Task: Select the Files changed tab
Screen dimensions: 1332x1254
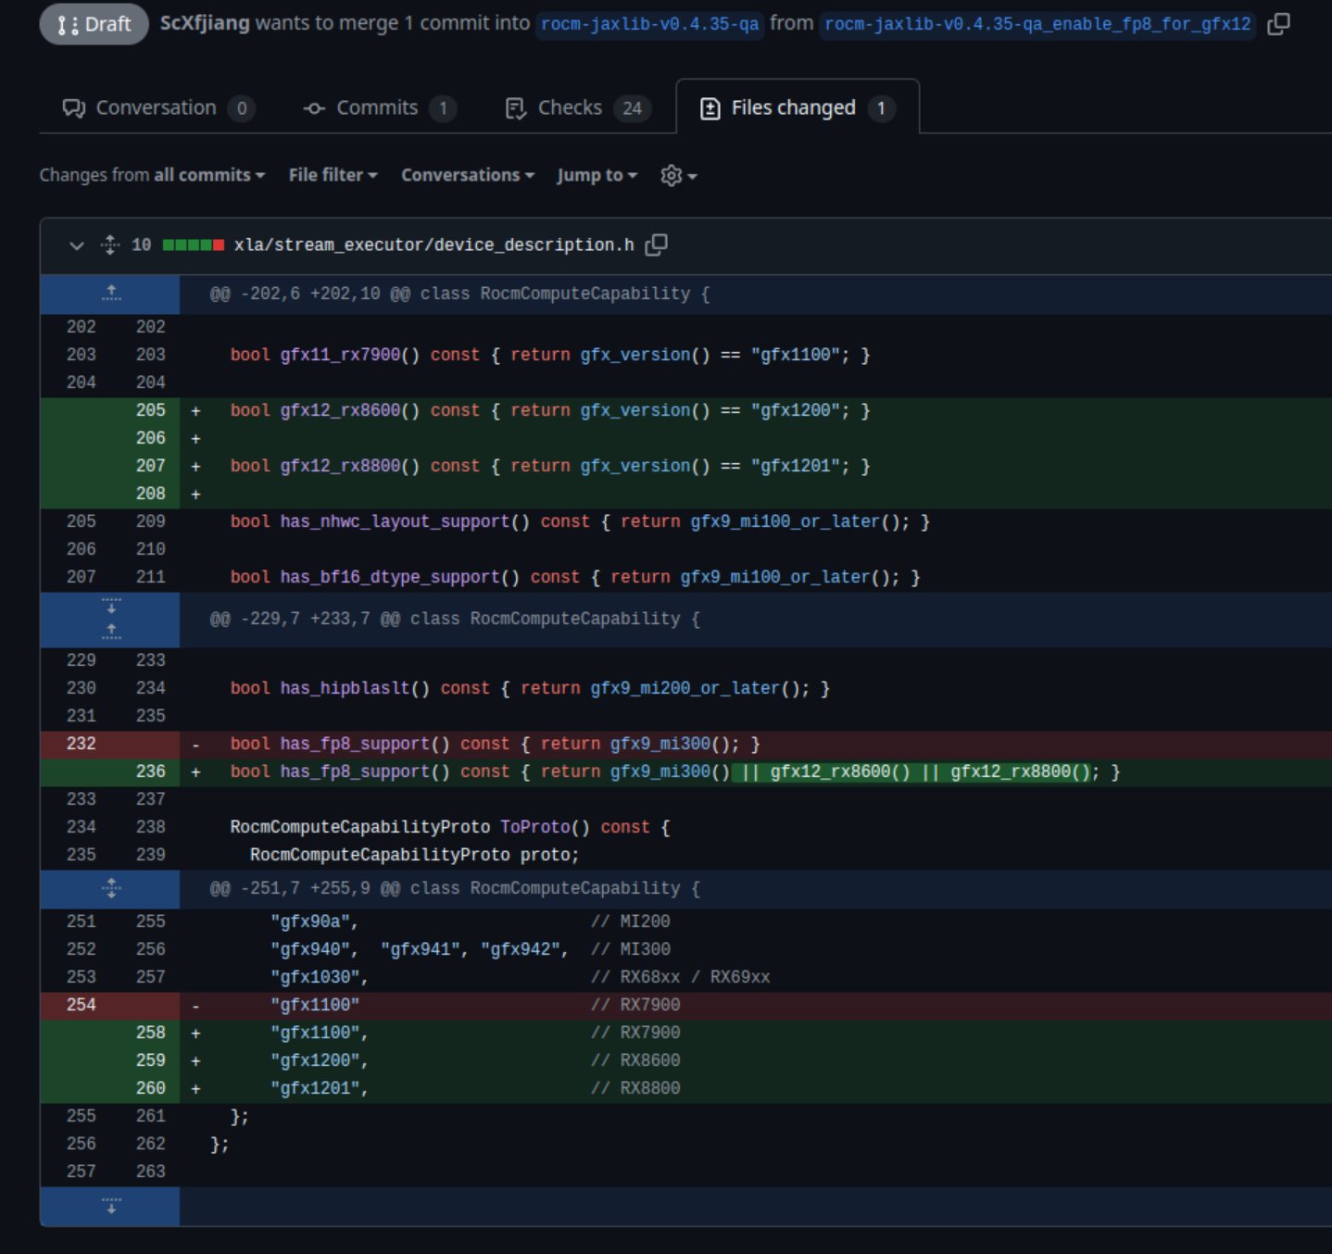Action: [798, 107]
